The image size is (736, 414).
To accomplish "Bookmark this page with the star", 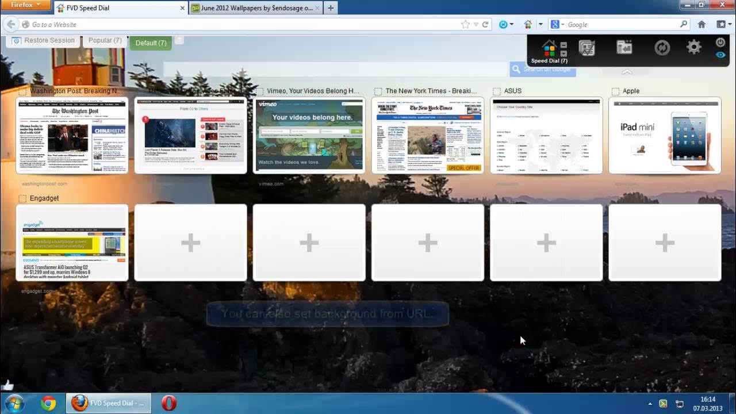I will [465, 24].
